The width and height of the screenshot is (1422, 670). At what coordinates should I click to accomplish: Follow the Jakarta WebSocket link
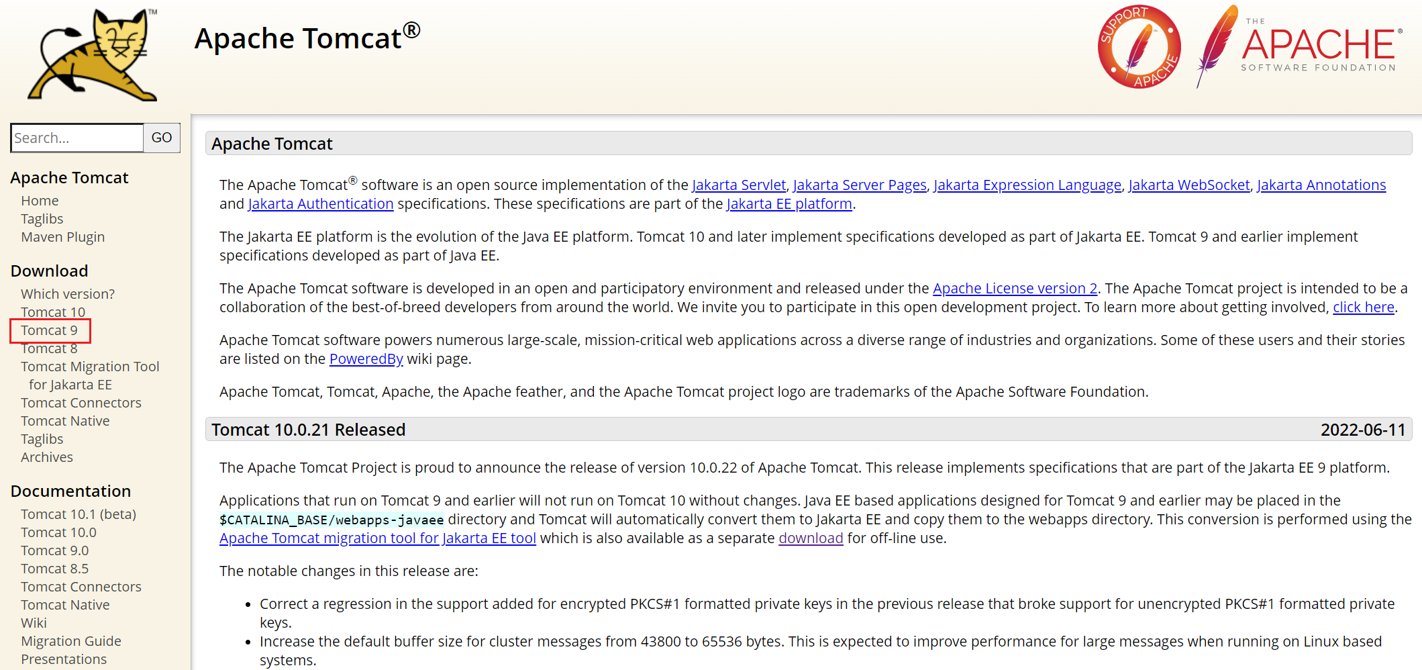tap(1189, 185)
